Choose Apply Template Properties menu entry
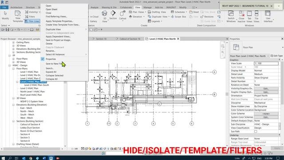This screenshot has width=284, height=160. click(x=59, y=21)
